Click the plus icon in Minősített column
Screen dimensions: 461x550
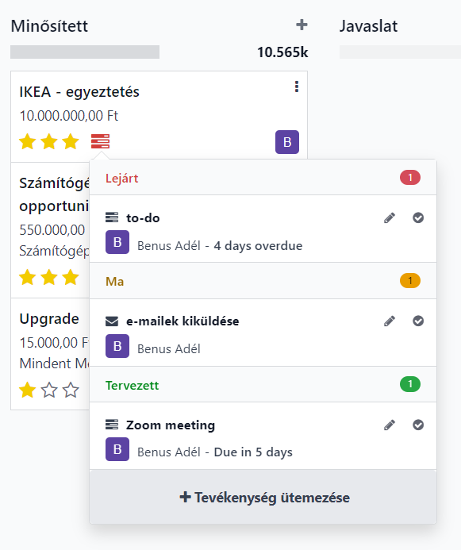click(302, 25)
